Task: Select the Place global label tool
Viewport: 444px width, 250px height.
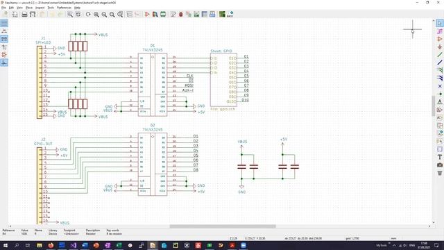Action: tap(440, 110)
